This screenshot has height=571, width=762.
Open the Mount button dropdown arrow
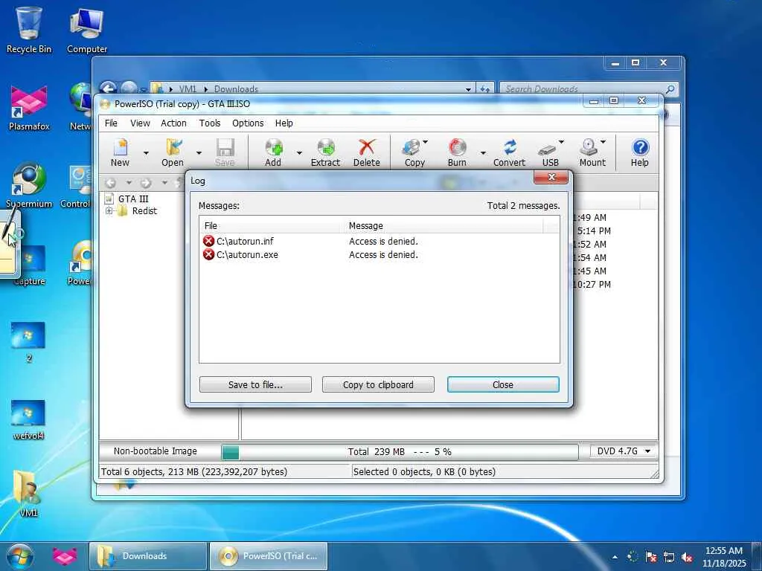click(603, 142)
